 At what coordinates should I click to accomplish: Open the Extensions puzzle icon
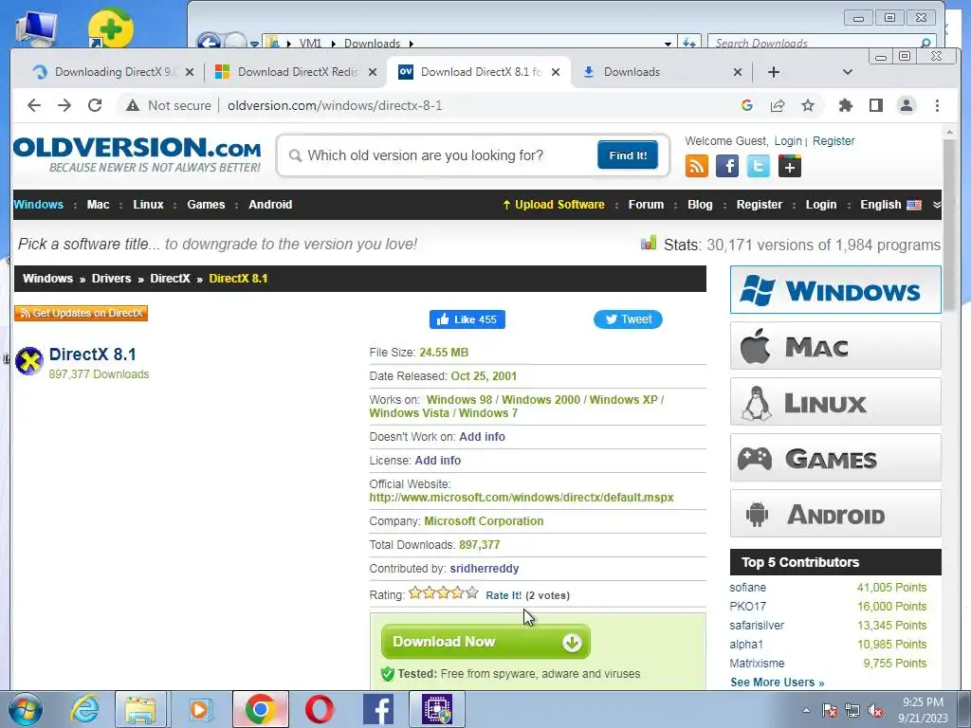point(845,105)
